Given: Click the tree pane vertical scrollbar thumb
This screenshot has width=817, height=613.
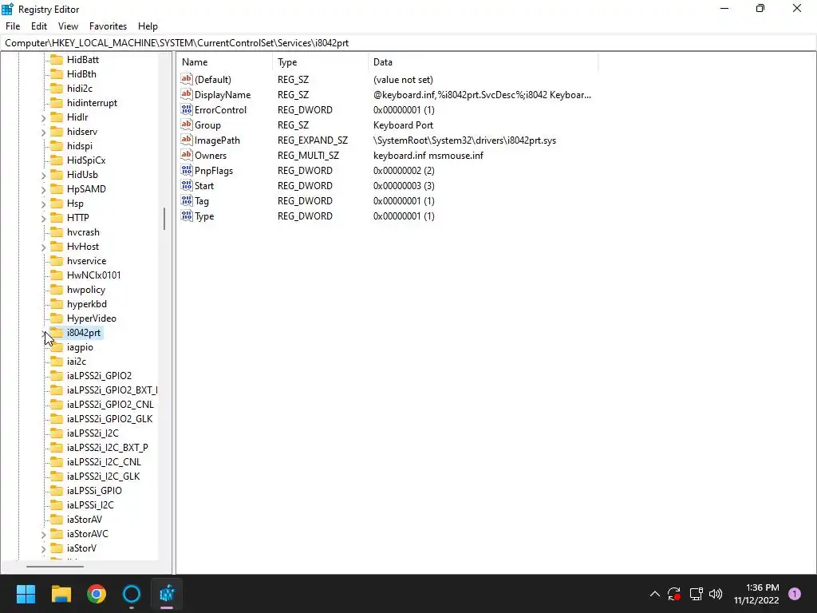Looking at the screenshot, I should pyautogui.click(x=164, y=219).
